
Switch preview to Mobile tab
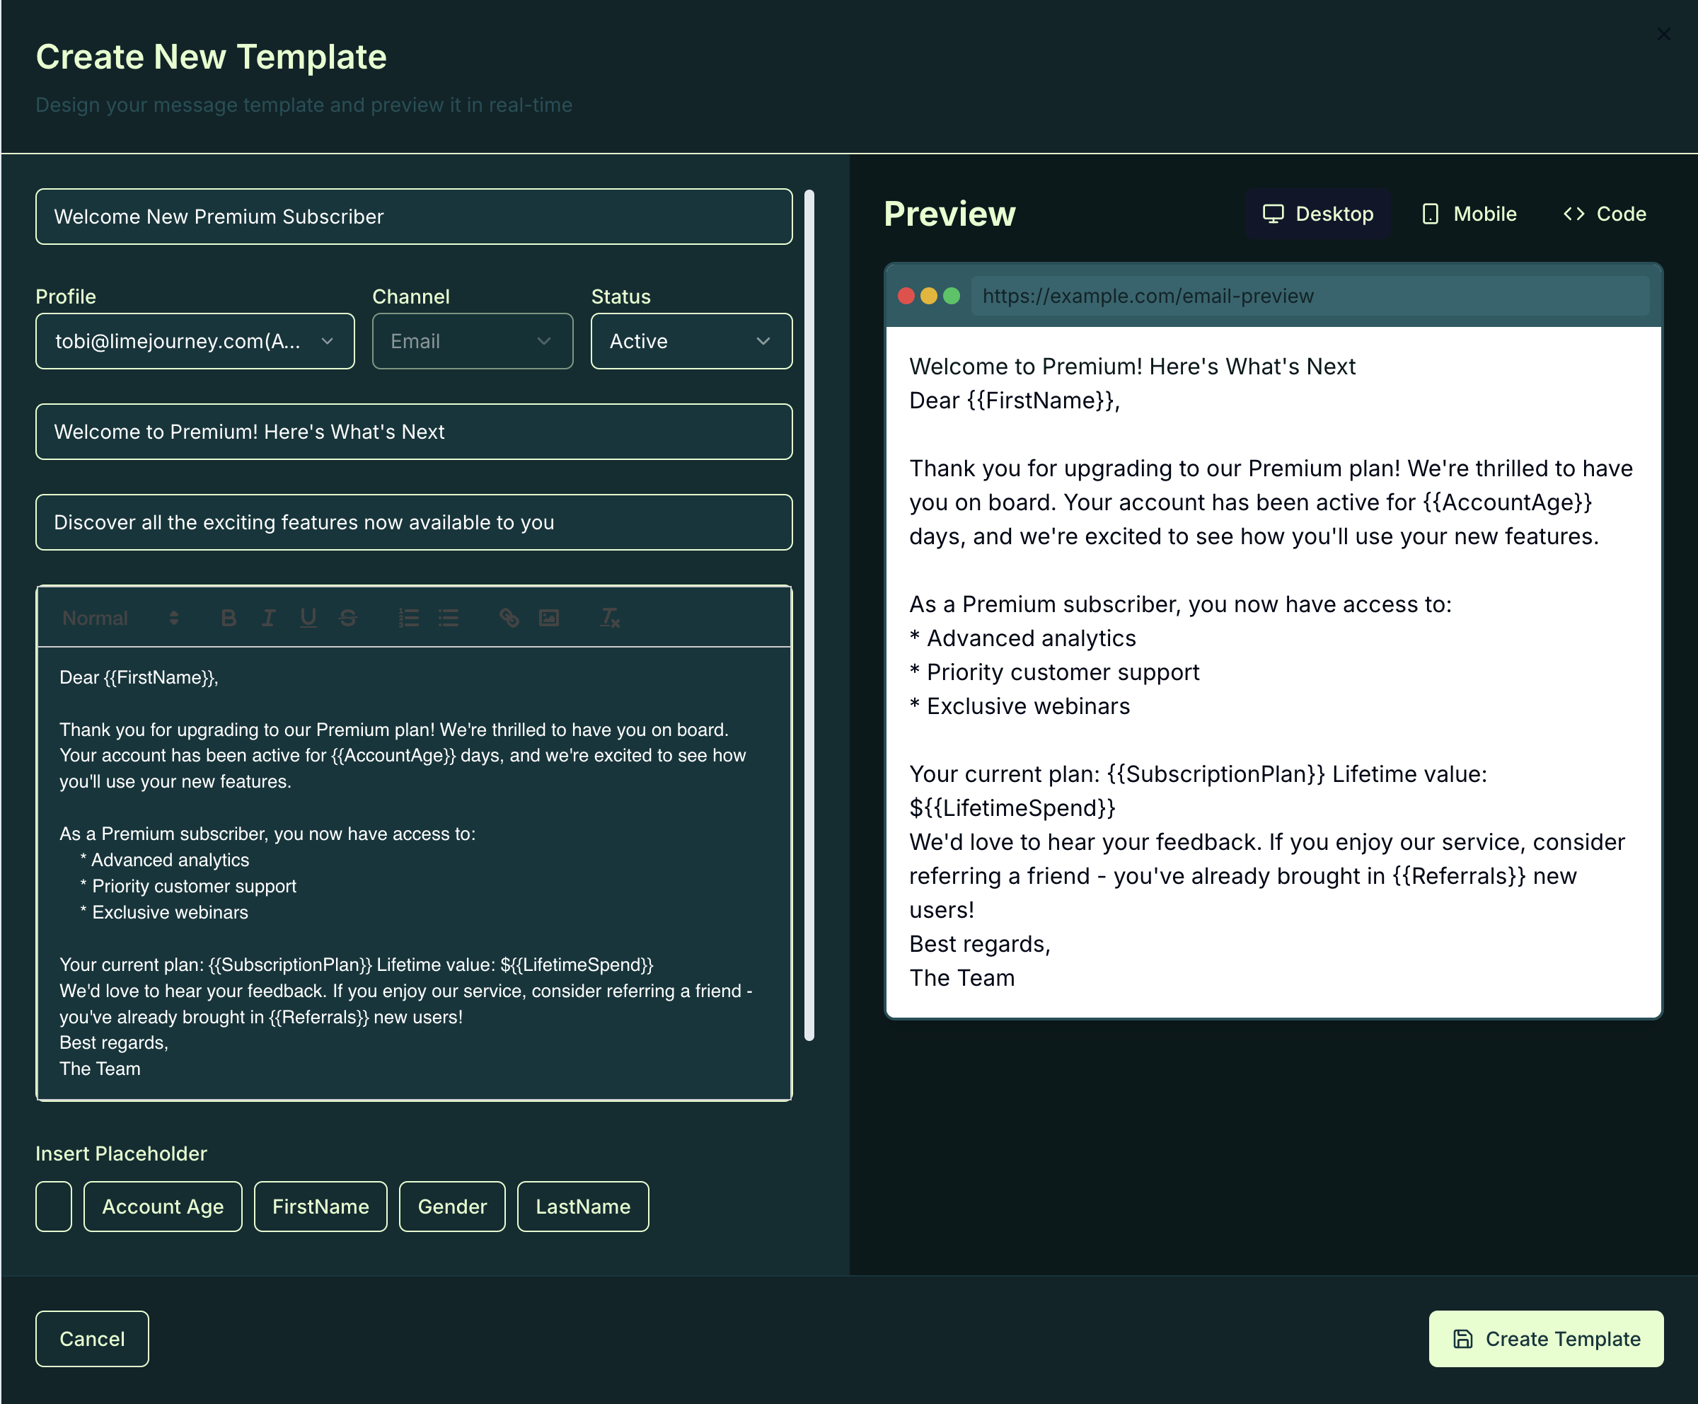[x=1469, y=214]
